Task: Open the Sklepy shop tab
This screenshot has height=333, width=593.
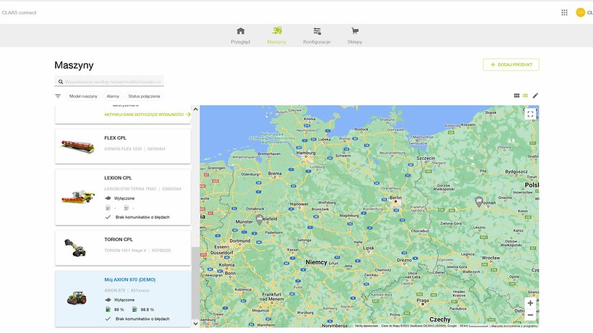Action: tap(355, 35)
